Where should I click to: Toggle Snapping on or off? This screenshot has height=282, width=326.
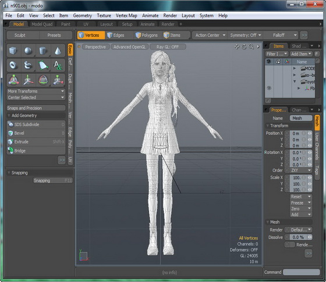[x=53, y=180]
